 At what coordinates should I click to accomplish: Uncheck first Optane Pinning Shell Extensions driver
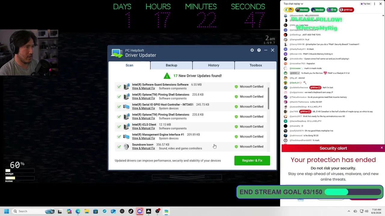119,97
